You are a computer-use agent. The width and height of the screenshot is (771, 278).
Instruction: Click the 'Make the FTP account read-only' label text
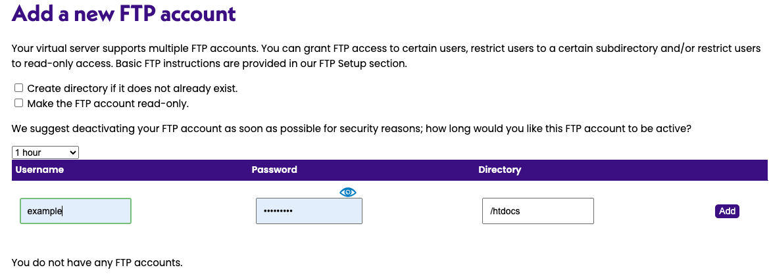tap(108, 103)
